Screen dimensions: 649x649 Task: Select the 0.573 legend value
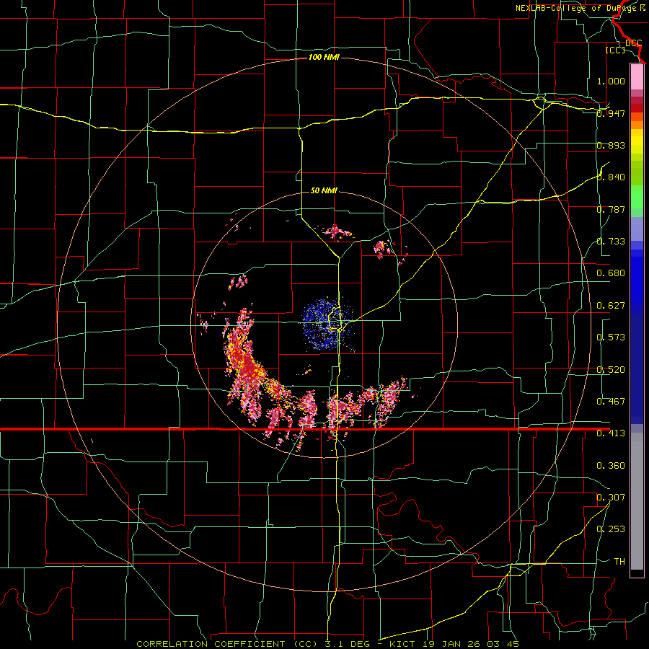coord(611,337)
